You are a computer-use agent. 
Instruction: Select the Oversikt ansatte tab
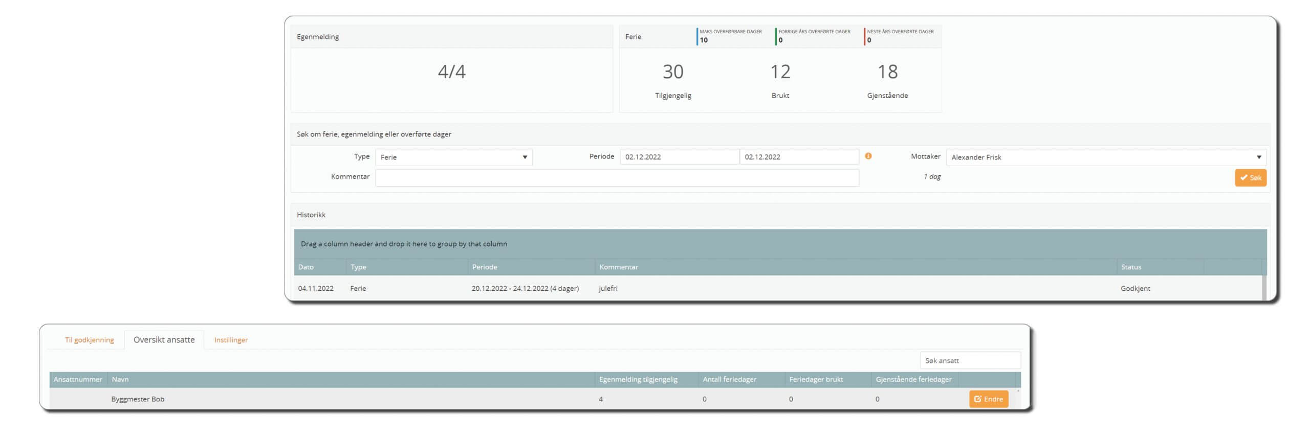pos(164,340)
